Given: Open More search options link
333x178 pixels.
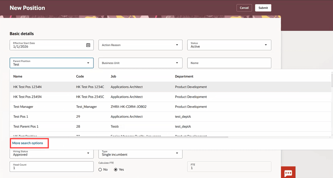Looking at the screenshot, I should (x=28, y=143).
